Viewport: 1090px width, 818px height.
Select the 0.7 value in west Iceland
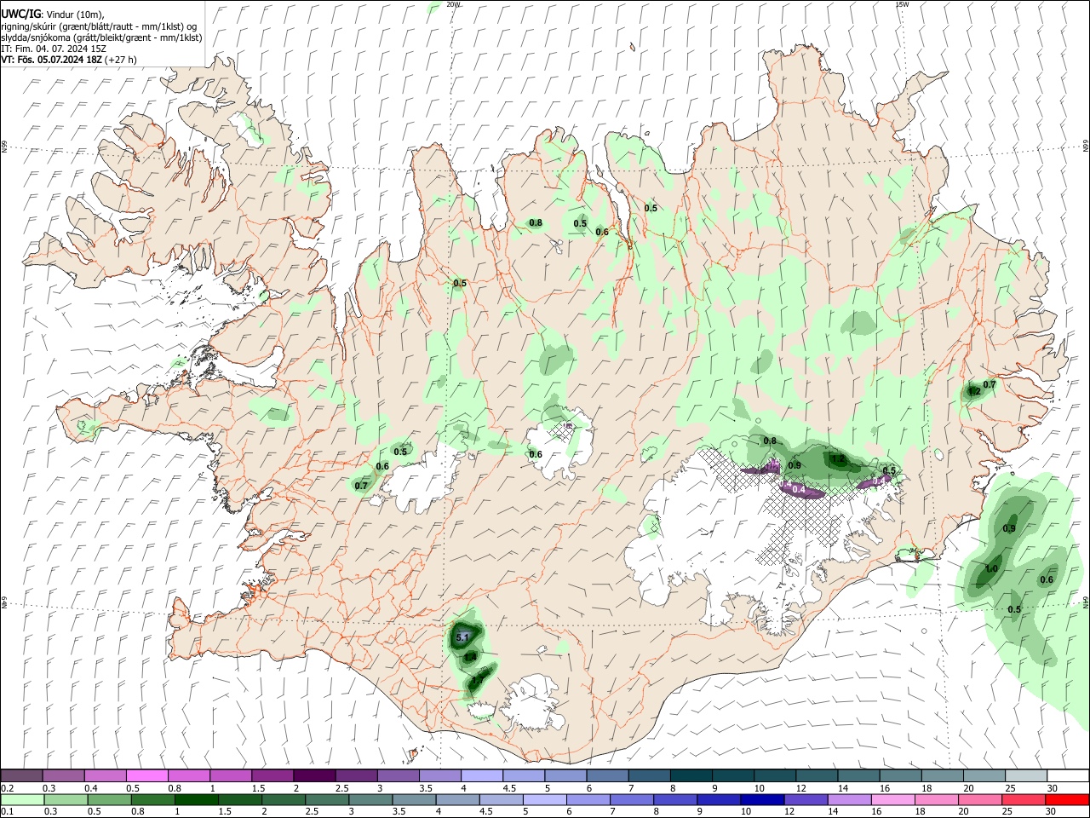361,486
